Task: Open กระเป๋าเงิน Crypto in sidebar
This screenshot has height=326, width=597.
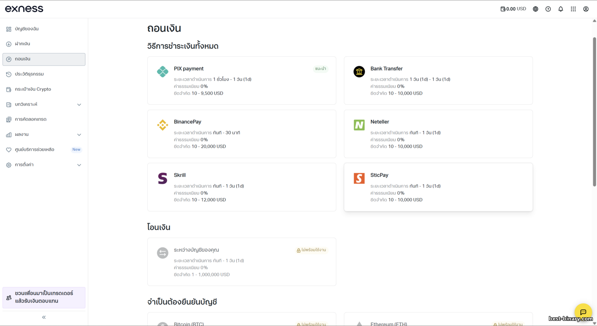Action: (33, 89)
